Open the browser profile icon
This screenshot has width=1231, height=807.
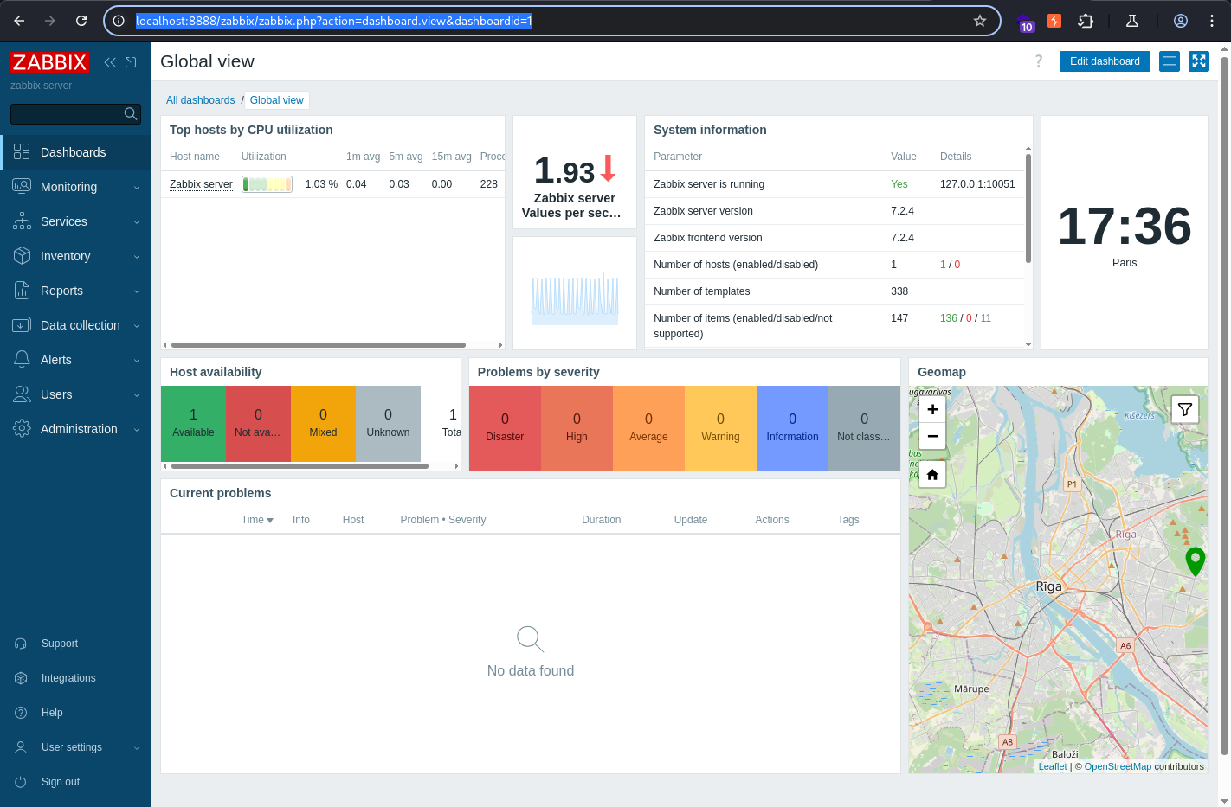coord(1181,21)
